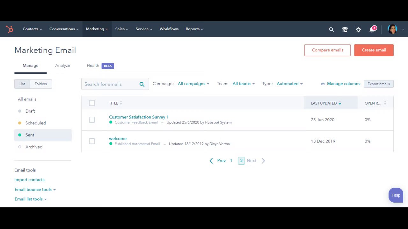Viewport: 408px width, 229px height.
Task: Open account menu arrow beside avatar
Action: click(403, 30)
